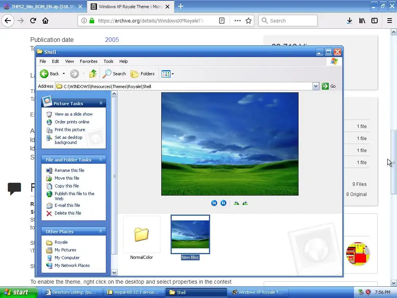Open the View menu
This screenshot has height=298, width=397.
click(x=69, y=61)
